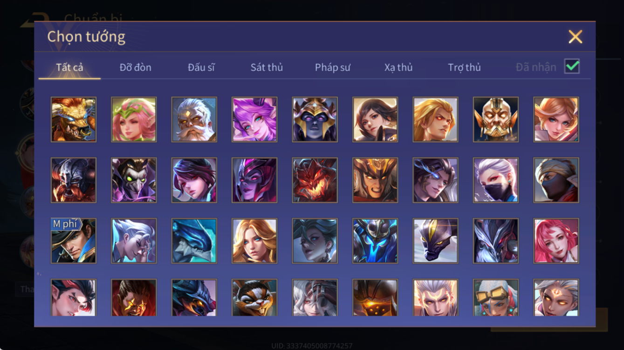Select the golden bull hero portrait
624x350 pixels.
(x=74, y=119)
